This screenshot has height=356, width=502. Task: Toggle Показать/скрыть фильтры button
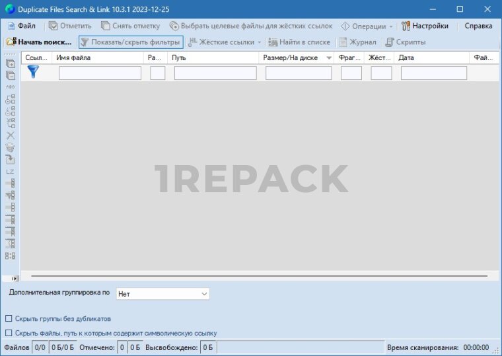[x=130, y=42]
